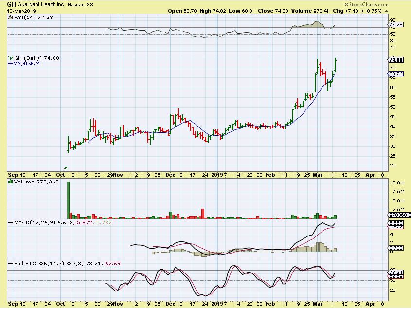Click the 73.21 stochastic tag on right axis
This screenshot has width=411, height=309.
coord(396,273)
